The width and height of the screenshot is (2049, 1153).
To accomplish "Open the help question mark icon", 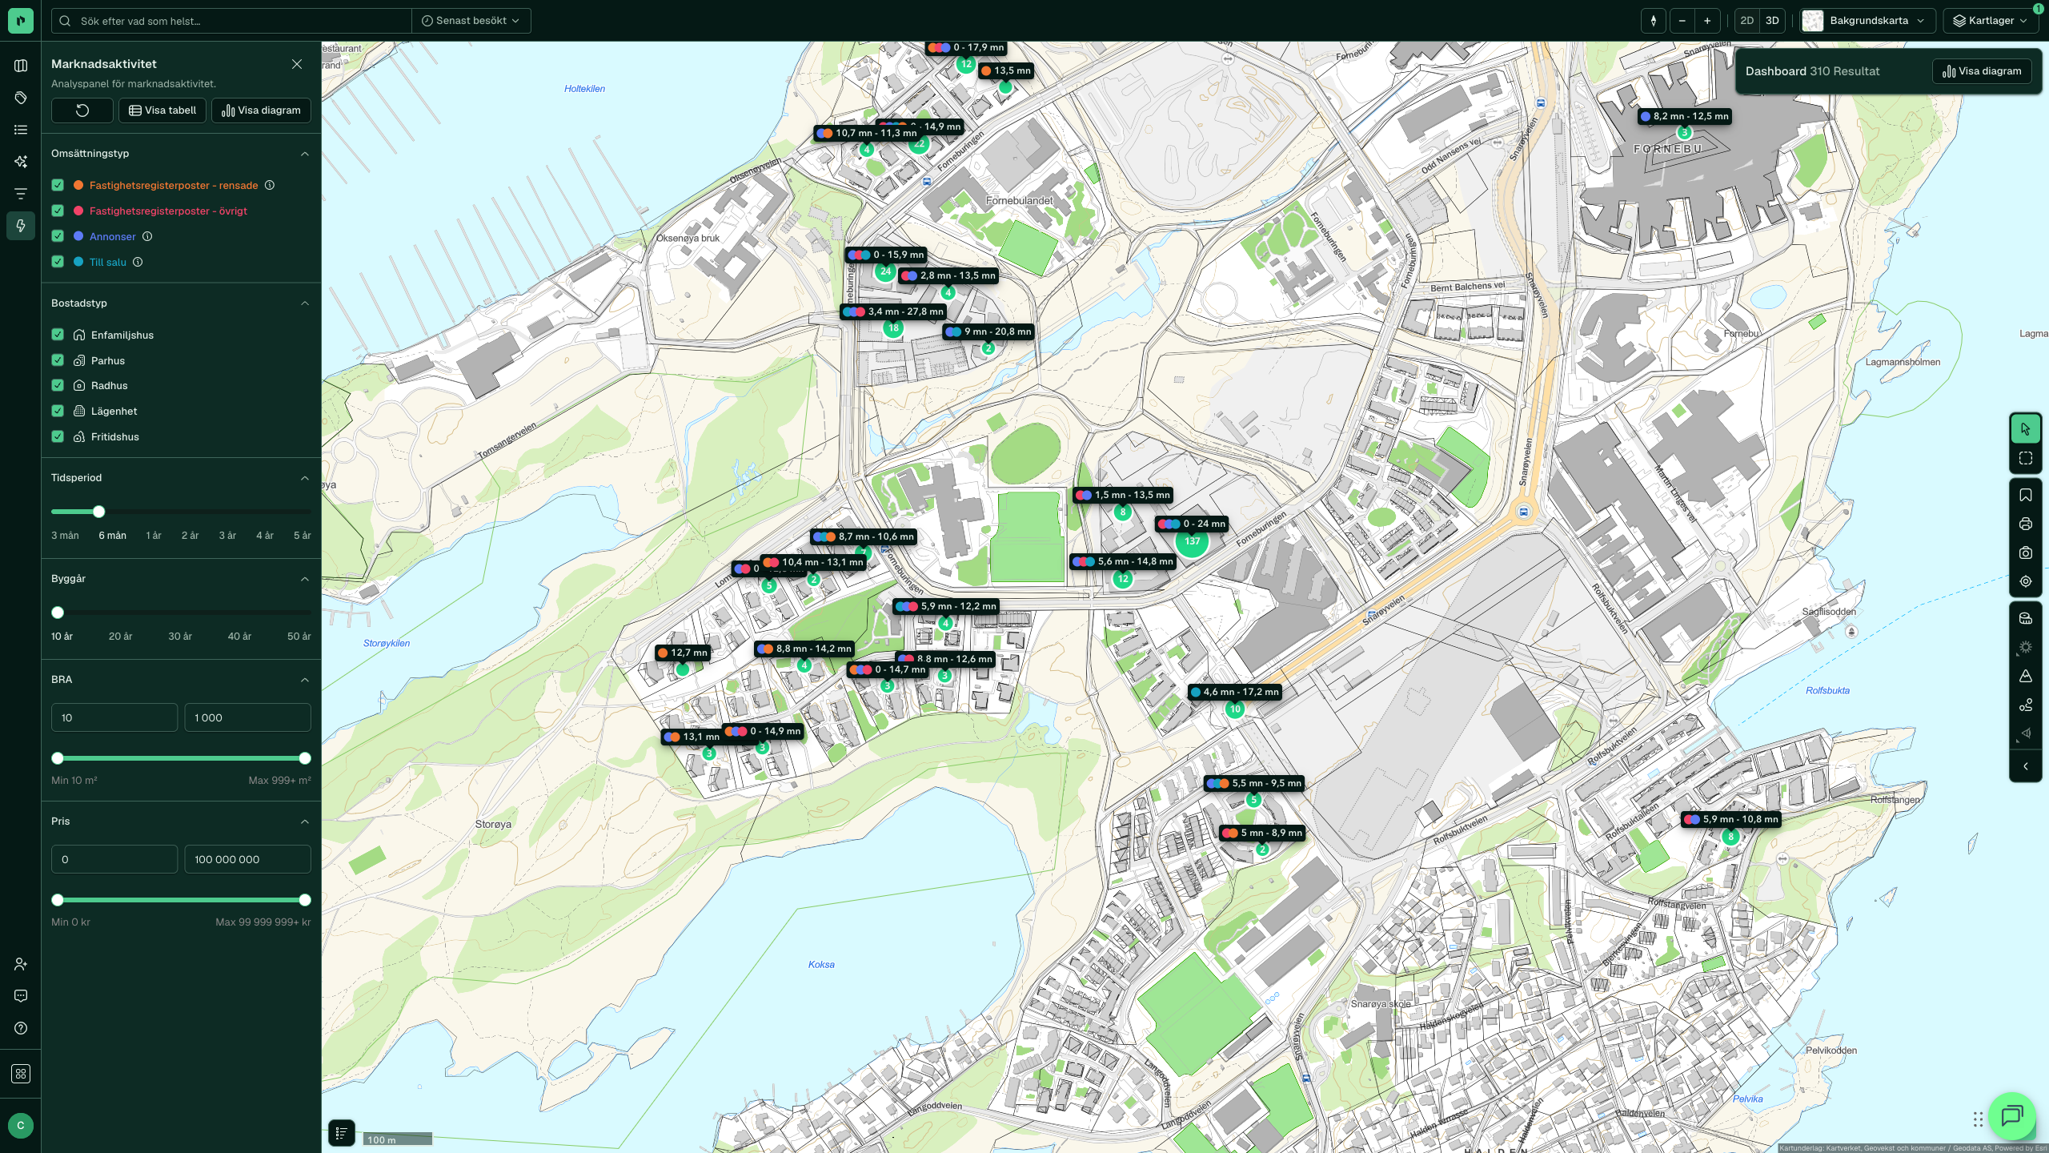I will coord(21,1028).
